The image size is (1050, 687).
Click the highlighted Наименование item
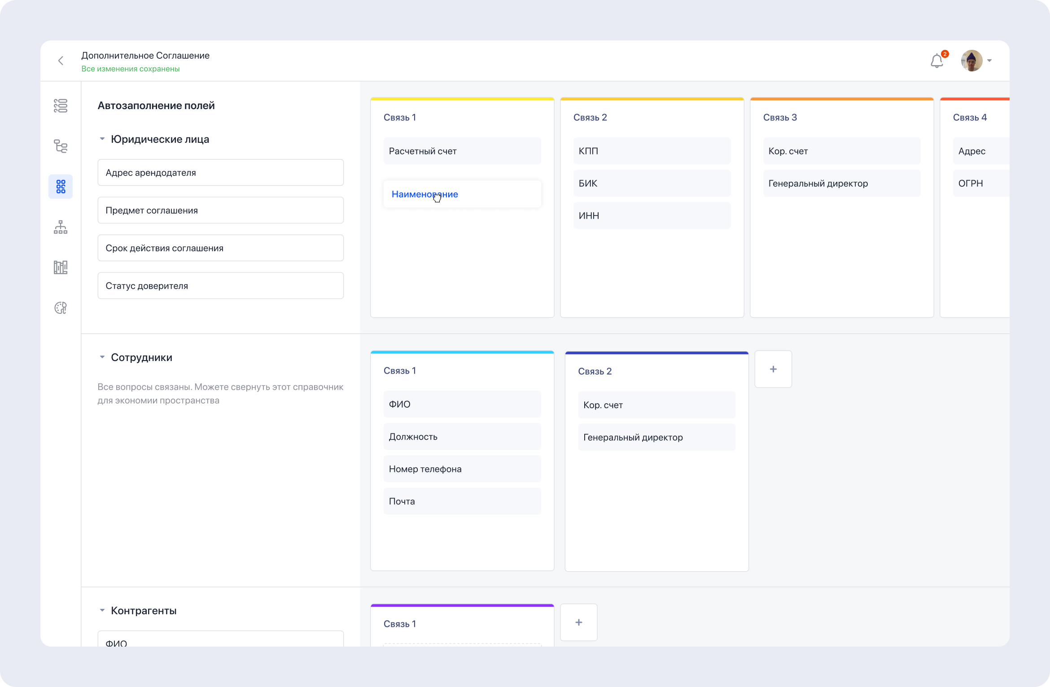point(462,194)
